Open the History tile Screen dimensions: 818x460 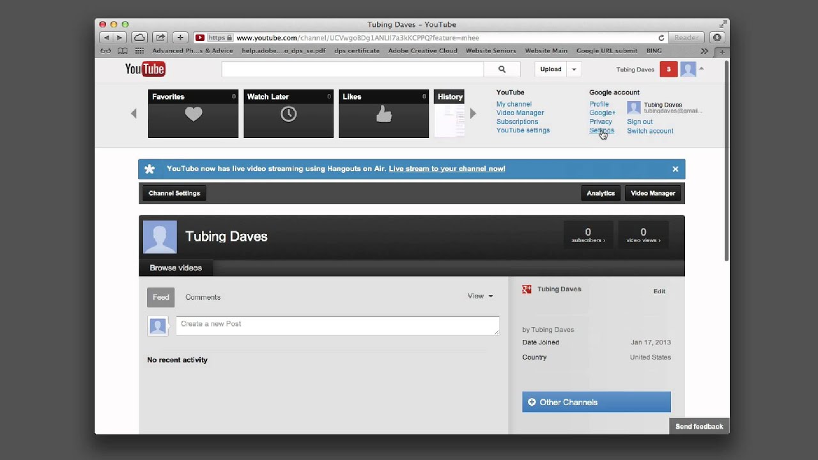(449, 114)
